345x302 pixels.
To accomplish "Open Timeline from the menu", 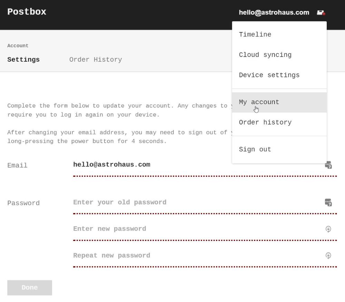I will click(x=279, y=34).
